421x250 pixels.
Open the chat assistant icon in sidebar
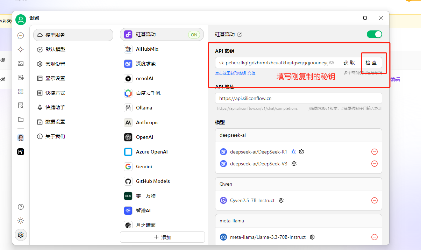(x=21, y=35)
